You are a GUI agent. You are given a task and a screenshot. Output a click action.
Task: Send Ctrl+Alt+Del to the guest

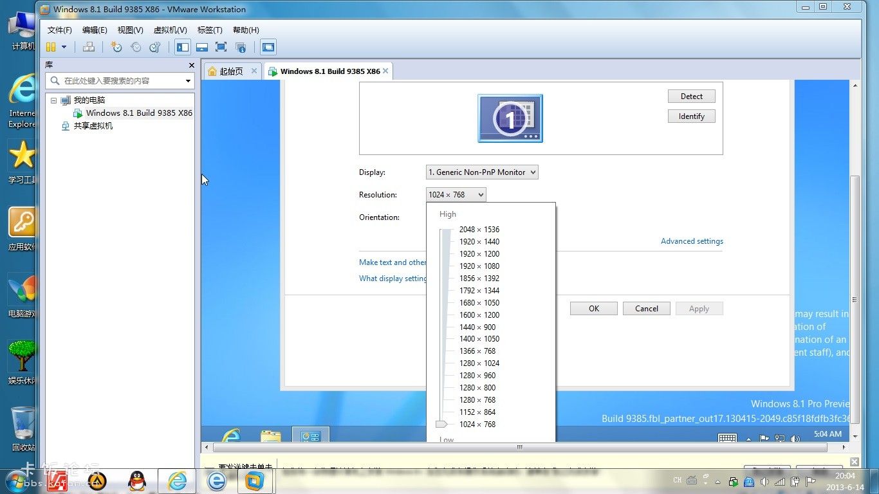coord(89,47)
